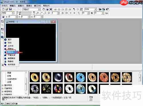Click the Z position input field

pos(37,17)
